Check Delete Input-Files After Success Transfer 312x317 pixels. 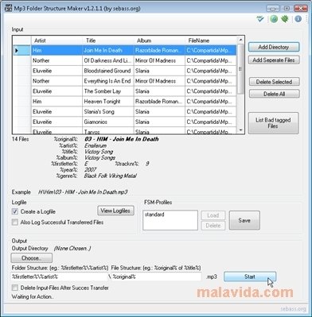click(x=15, y=288)
